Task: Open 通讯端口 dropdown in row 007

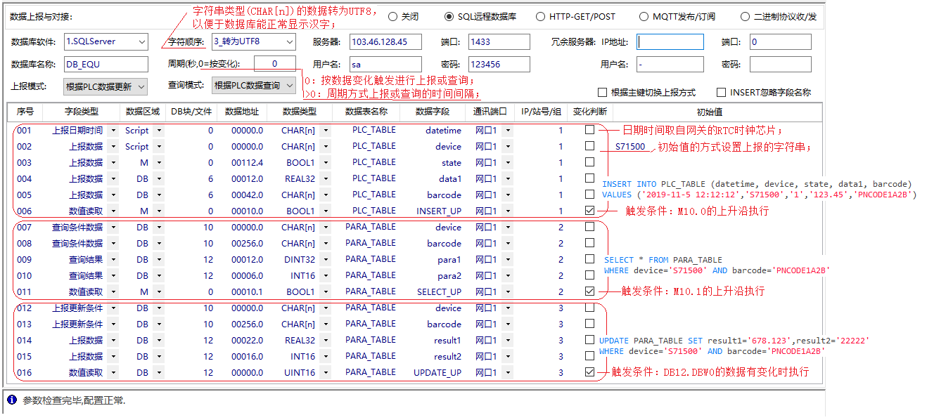Action: [x=508, y=228]
